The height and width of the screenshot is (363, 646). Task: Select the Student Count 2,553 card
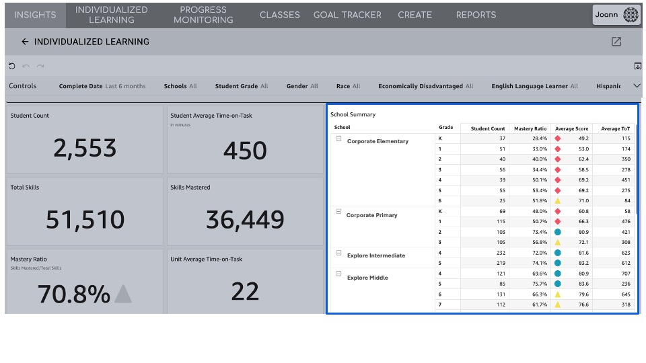[x=85, y=140]
